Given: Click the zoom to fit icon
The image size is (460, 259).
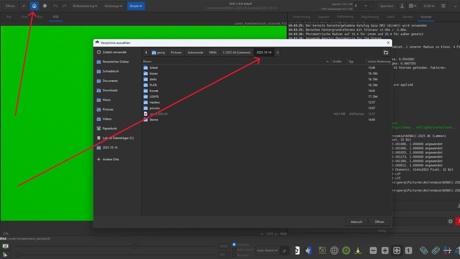Looking at the screenshot, I should click(x=397, y=250).
